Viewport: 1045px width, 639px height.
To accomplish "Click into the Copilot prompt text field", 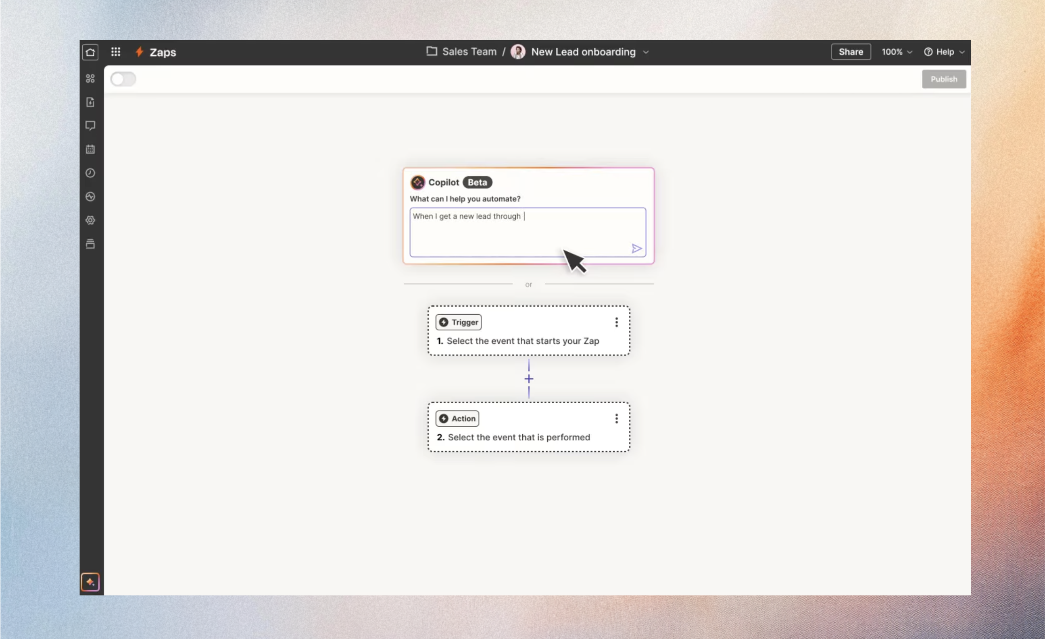I will point(528,232).
